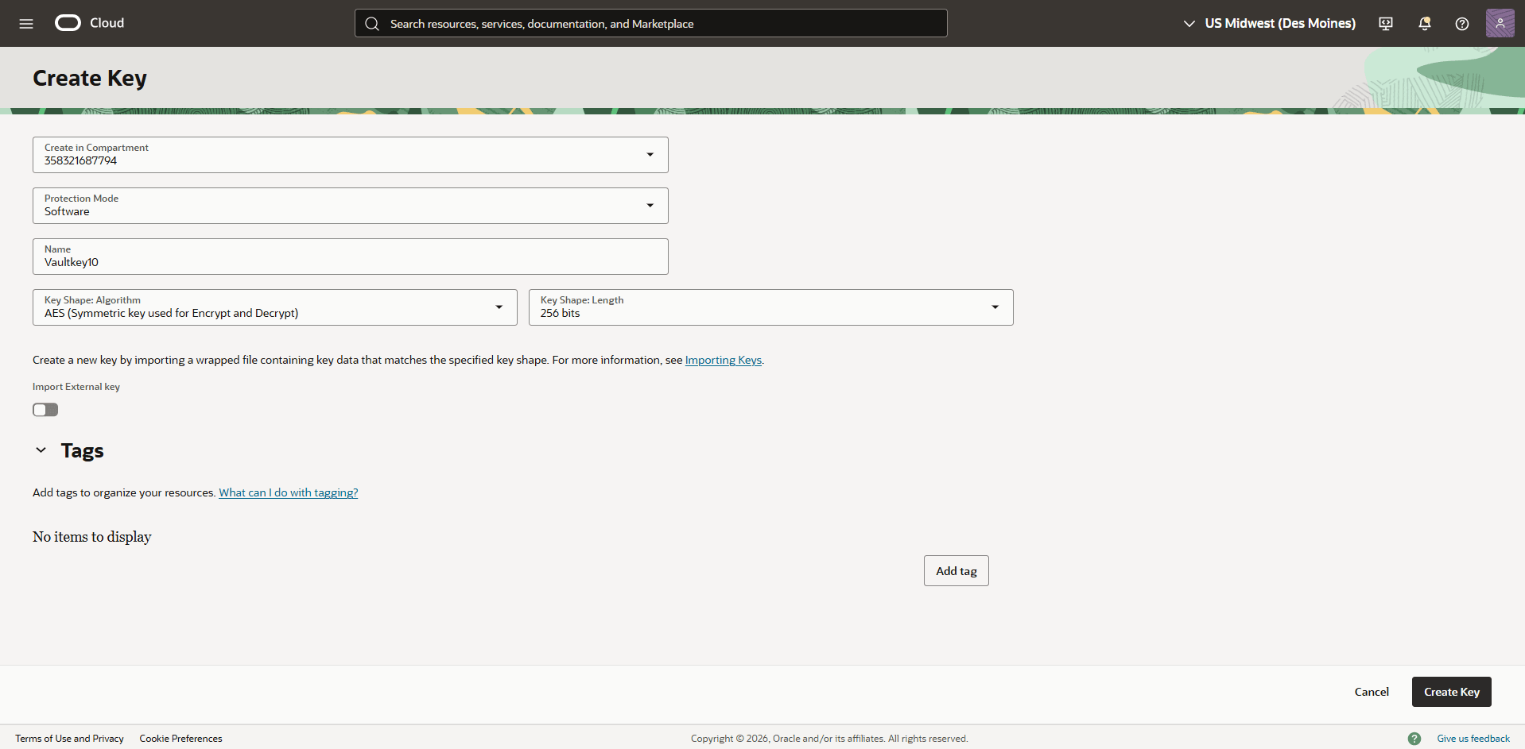This screenshot has height=749, width=1525.
Task: Open the help question mark menu
Action: coord(1462,24)
